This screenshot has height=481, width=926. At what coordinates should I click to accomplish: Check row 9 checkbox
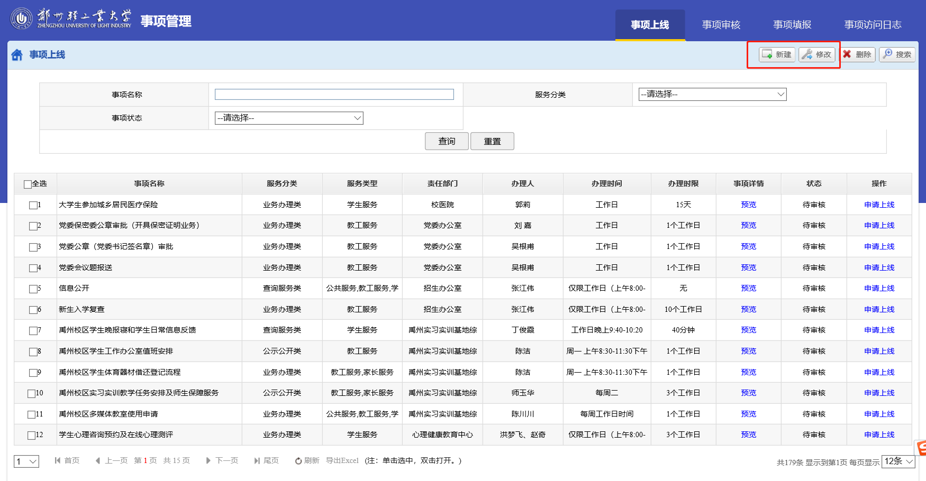pyautogui.click(x=33, y=373)
